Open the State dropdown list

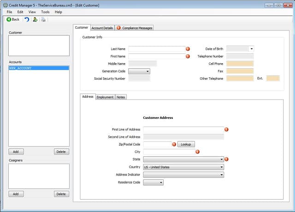pos(183,159)
